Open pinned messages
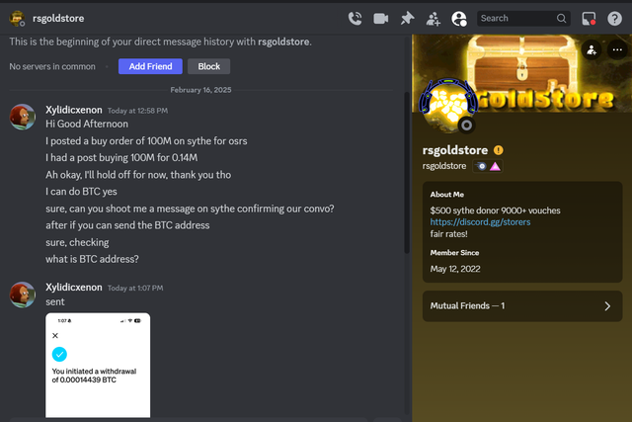 pyautogui.click(x=407, y=19)
